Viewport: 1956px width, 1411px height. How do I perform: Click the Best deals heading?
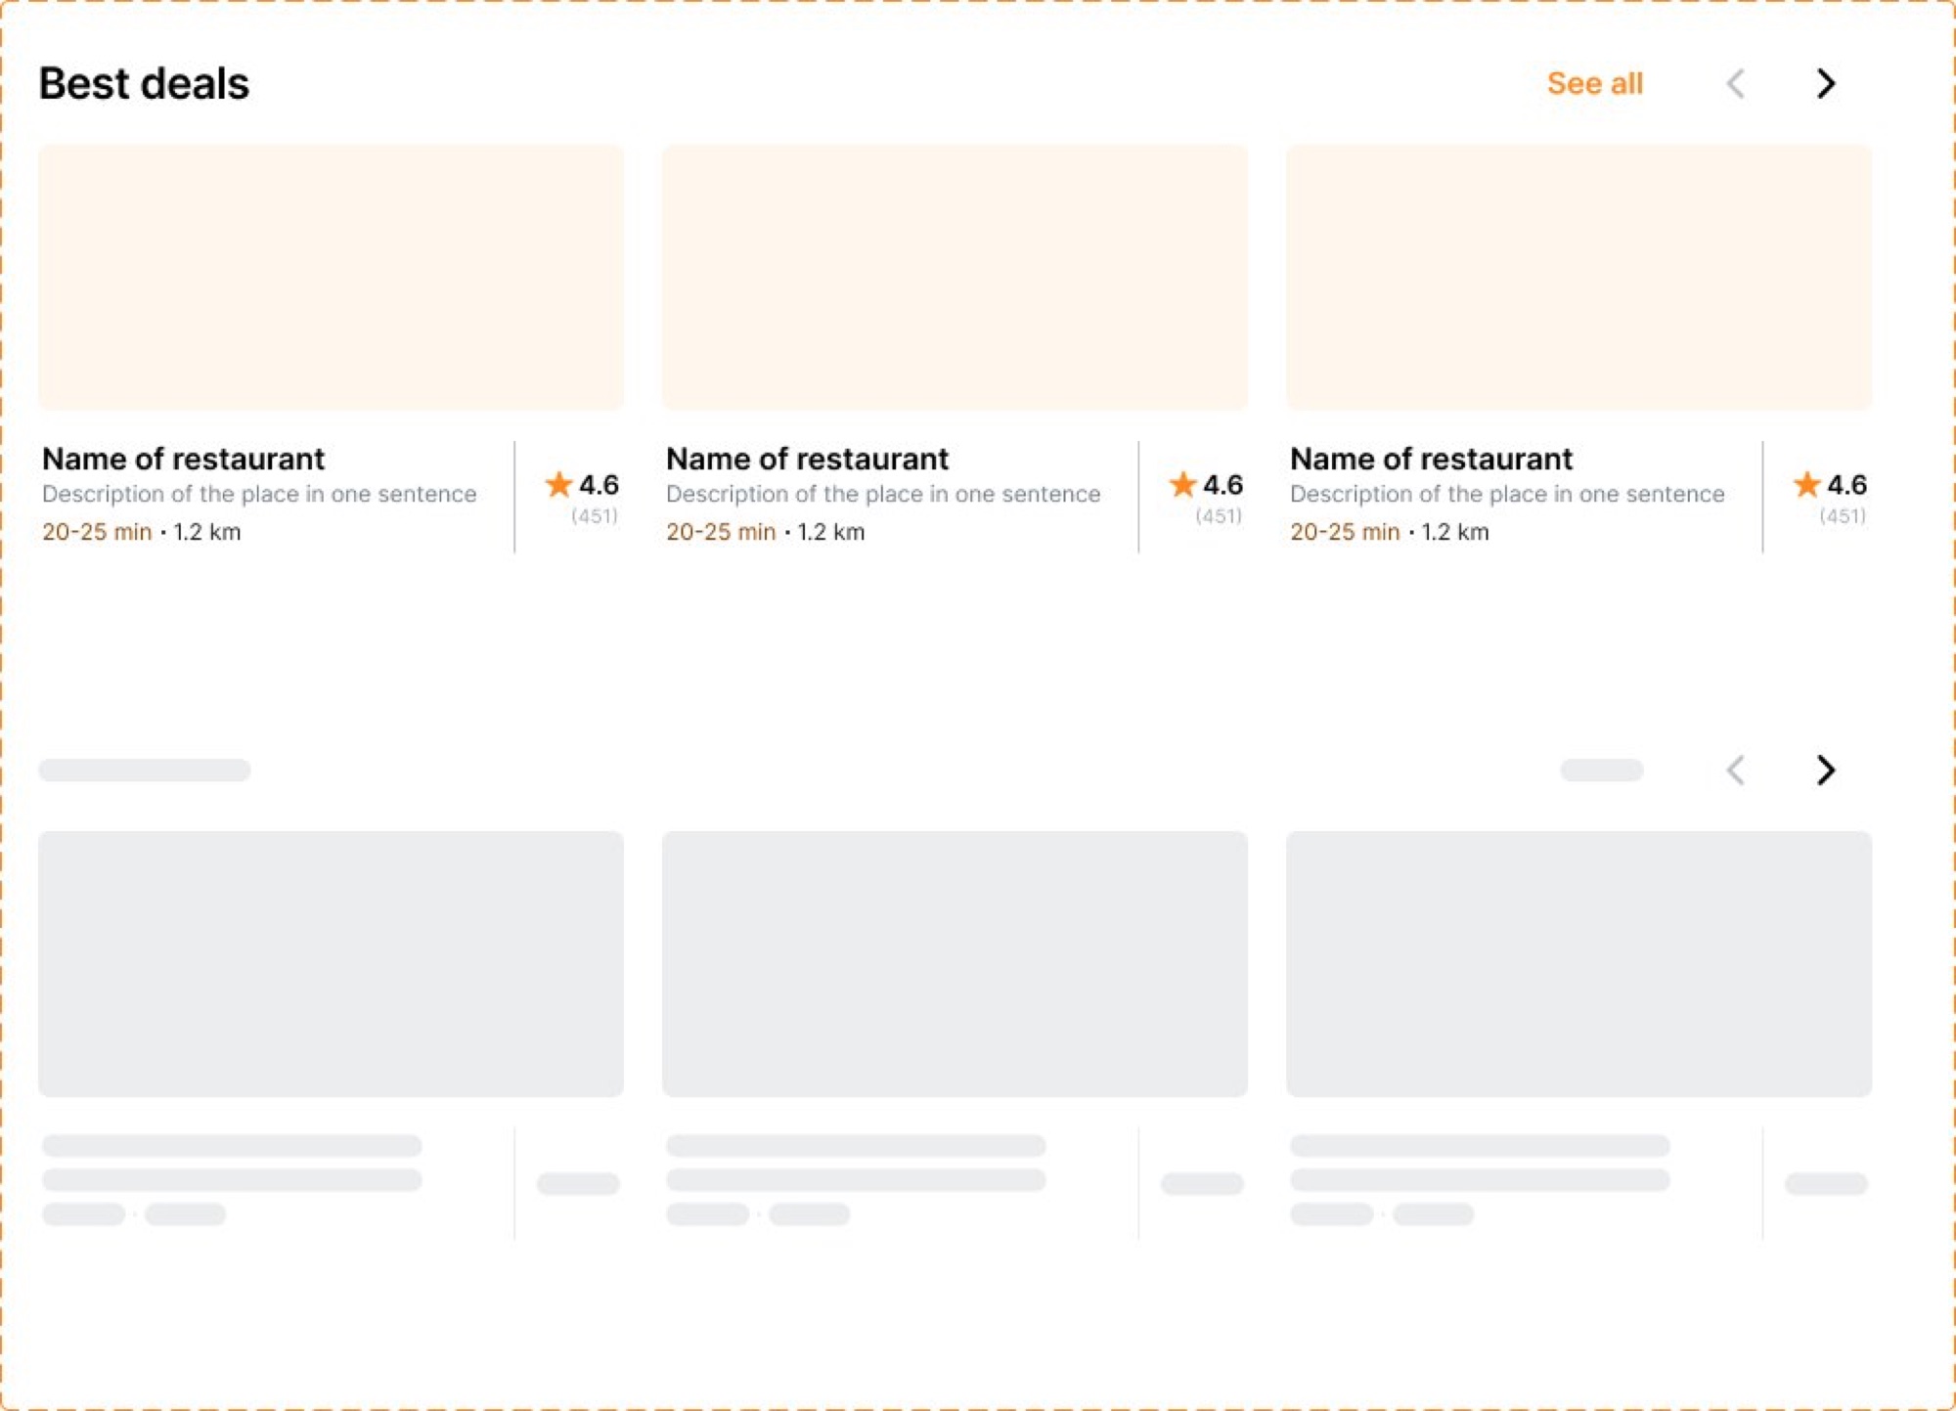point(144,84)
